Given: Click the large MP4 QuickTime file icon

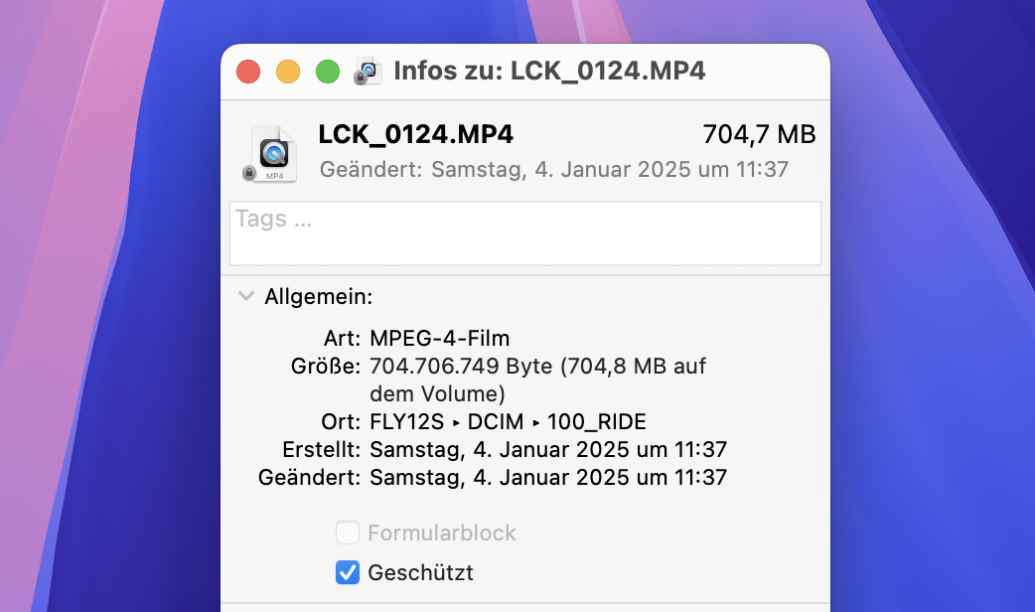Looking at the screenshot, I should click(x=273, y=154).
